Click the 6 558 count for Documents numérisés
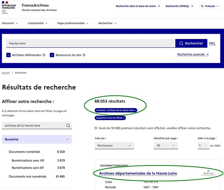 (x=61, y=152)
